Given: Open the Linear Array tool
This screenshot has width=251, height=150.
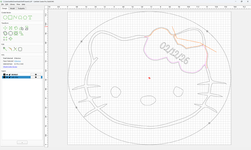Looking at the screenshot, I should (5, 38).
